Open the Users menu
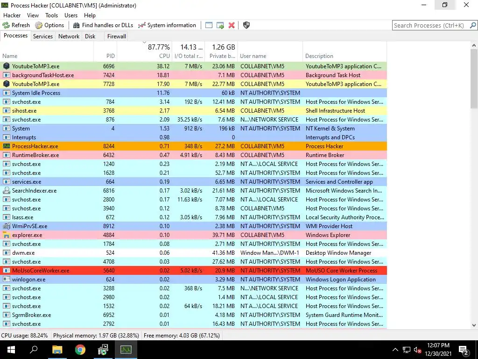Screen dimensions: 478x359 pos(71,15)
